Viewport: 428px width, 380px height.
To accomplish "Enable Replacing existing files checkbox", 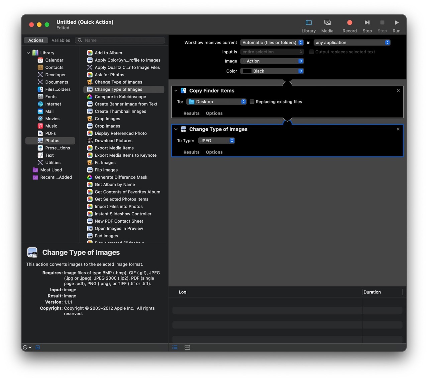I will point(252,102).
